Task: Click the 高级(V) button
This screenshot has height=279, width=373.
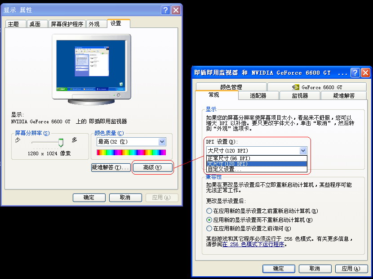Action: pyautogui.click(x=152, y=167)
